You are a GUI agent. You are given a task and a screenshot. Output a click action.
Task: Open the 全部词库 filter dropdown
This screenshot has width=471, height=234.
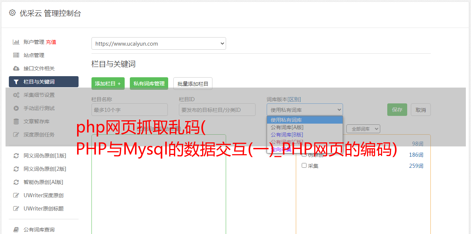pos(363,129)
